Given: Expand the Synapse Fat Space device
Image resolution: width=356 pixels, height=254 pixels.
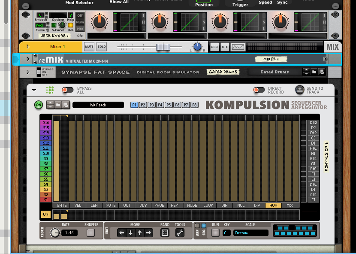Looking at the screenshot, I should [28, 72].
